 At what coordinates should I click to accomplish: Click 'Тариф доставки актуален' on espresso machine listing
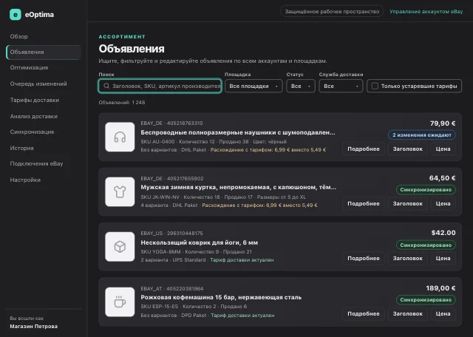tap(242, 316)
